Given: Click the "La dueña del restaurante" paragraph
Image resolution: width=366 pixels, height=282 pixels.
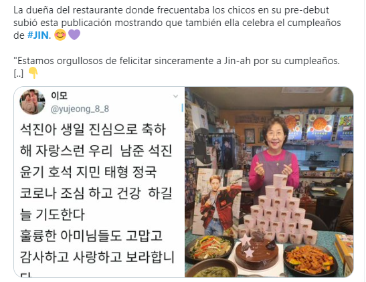Looking at the screenshot, I should [x=177, y=23].
